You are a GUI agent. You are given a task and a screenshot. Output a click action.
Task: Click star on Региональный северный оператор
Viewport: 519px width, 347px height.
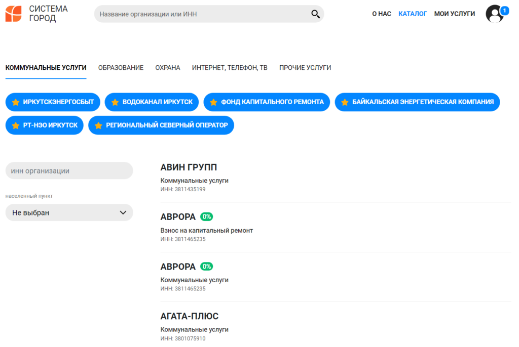coord(98,125)
